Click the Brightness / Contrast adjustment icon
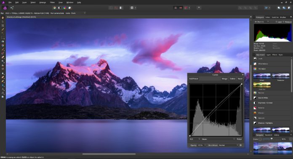The width and height of the screenshot is (293, 159). 255,103
